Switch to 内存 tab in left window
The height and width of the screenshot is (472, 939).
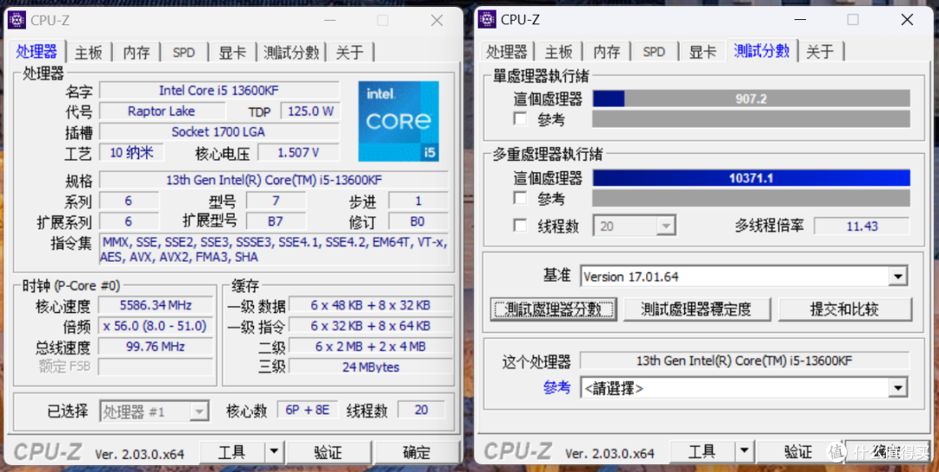pyautogui.click(x=137, y=53)
